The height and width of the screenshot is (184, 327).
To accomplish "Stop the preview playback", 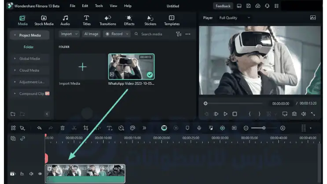I will pos(235,114).
